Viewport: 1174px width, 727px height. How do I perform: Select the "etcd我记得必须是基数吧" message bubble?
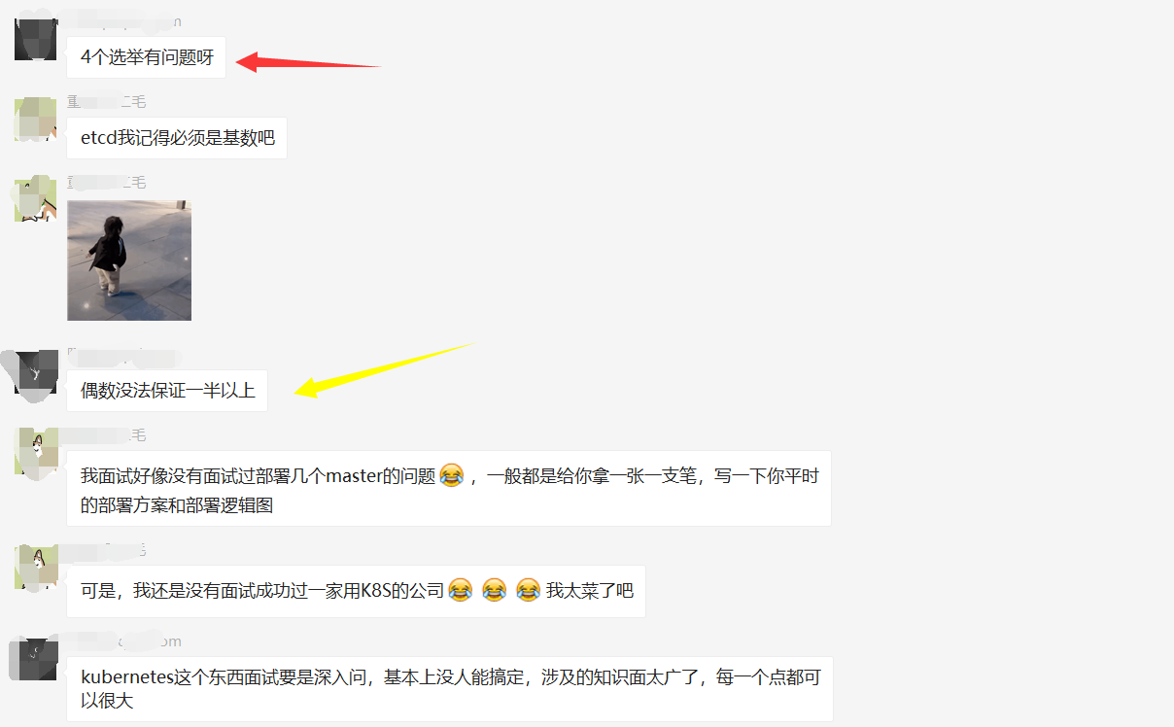[177, 138]
